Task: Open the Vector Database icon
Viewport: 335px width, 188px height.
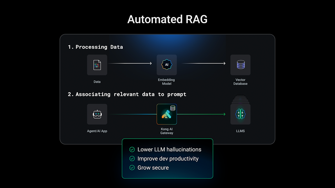Action: click(240, 65)
